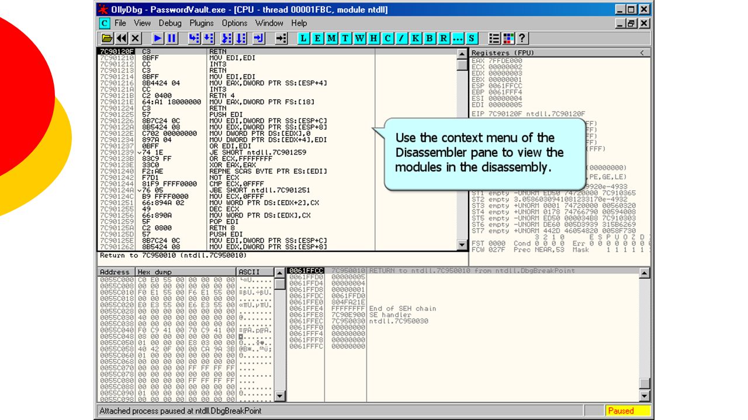Select stack entry End of SEH chain
Screen dimensions: 748x420
click(403, 309)
